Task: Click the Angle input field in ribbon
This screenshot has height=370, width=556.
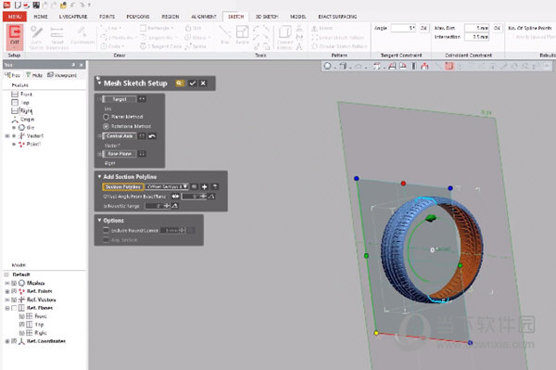Action: 403,28
